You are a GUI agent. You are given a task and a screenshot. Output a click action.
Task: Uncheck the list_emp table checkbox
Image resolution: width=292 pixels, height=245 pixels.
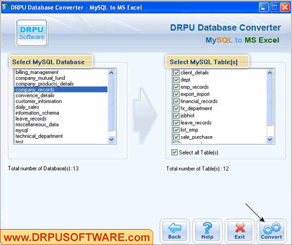pos(176,130)
